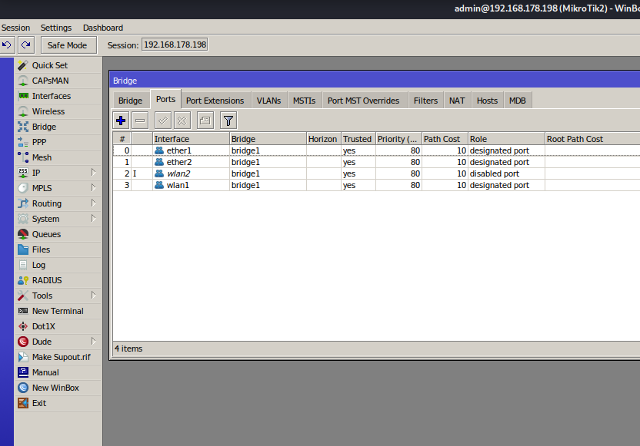
Task: Expand the Tools submenu arrow
Action: click(x=94, y=296)
